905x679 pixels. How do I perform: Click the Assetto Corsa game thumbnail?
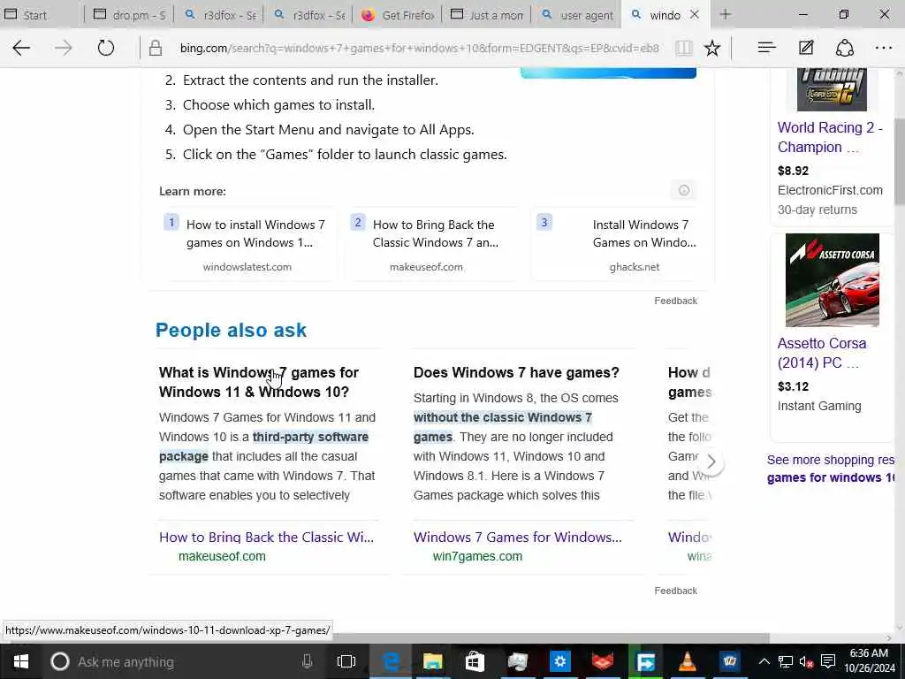tap(832, 280)
